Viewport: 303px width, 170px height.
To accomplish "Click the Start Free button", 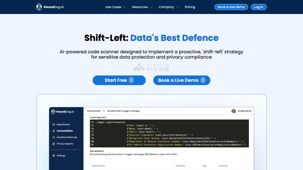I will point(119,80).
